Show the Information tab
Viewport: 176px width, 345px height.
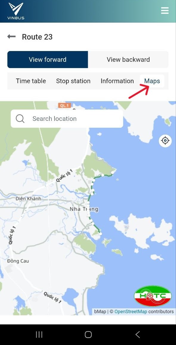pyautogui.click(x=117, y=81)
